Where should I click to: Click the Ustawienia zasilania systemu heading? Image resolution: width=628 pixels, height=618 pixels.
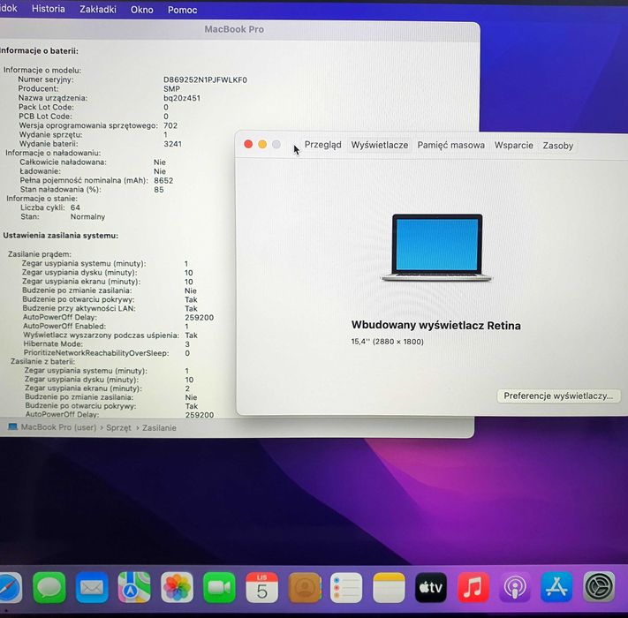click(x=60, y=236)
